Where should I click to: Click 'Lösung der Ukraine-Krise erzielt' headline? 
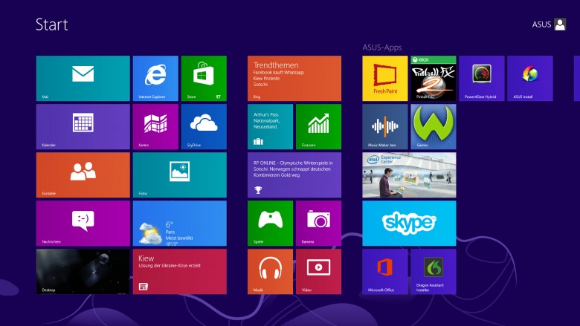[170, 265]
